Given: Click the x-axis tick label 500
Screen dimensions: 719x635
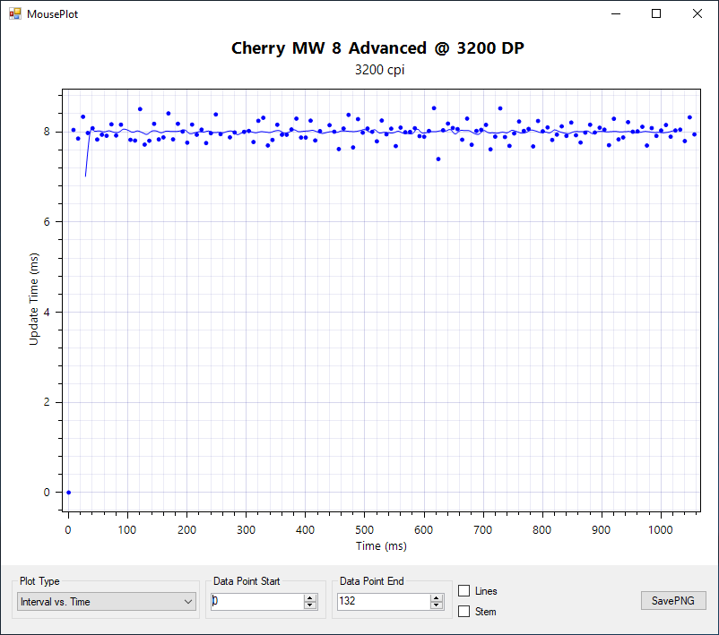Looking at the screenshot, I should point(364,530).
